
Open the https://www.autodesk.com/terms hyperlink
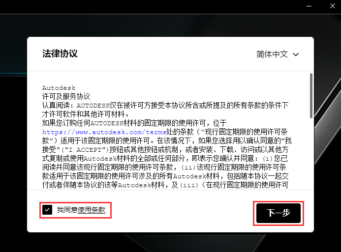(x=81, y=132)
